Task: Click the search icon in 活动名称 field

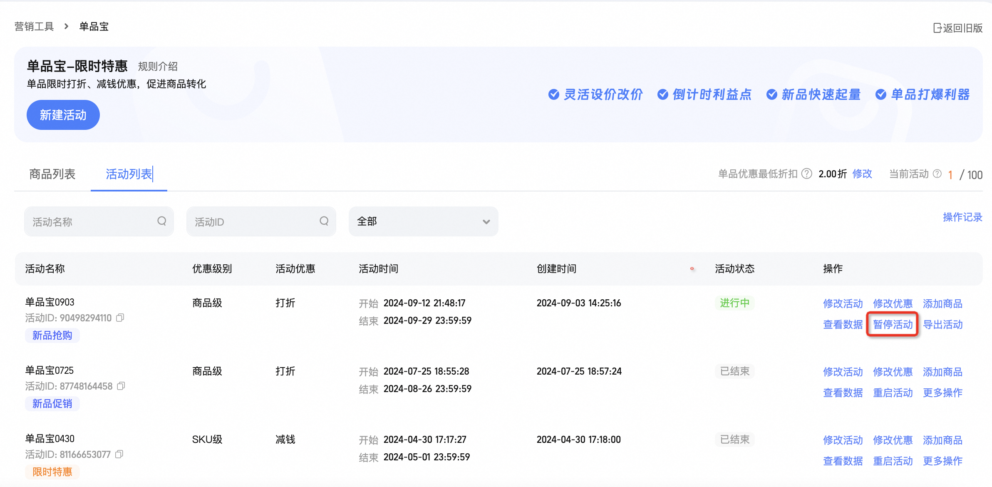Action: (x=161, y=221)
